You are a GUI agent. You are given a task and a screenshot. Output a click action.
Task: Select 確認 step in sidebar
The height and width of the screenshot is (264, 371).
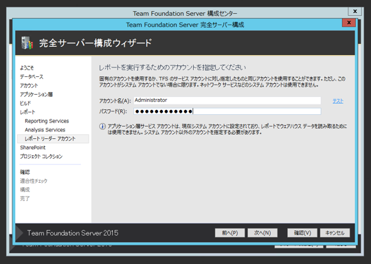tap(25, 172)
